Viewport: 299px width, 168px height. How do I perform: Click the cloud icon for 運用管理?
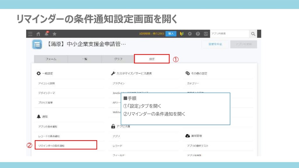(188, 136)
